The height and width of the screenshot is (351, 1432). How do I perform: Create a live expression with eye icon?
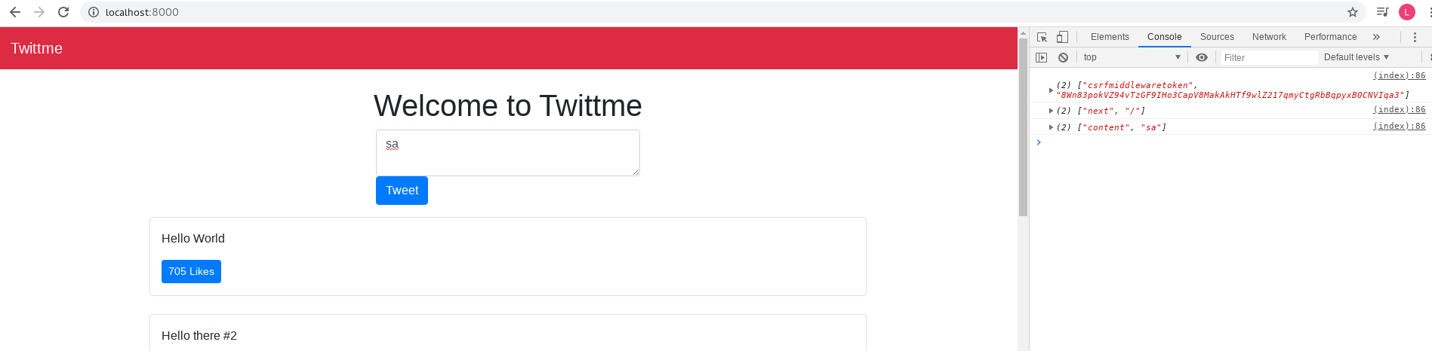(x=1202, y=57)
